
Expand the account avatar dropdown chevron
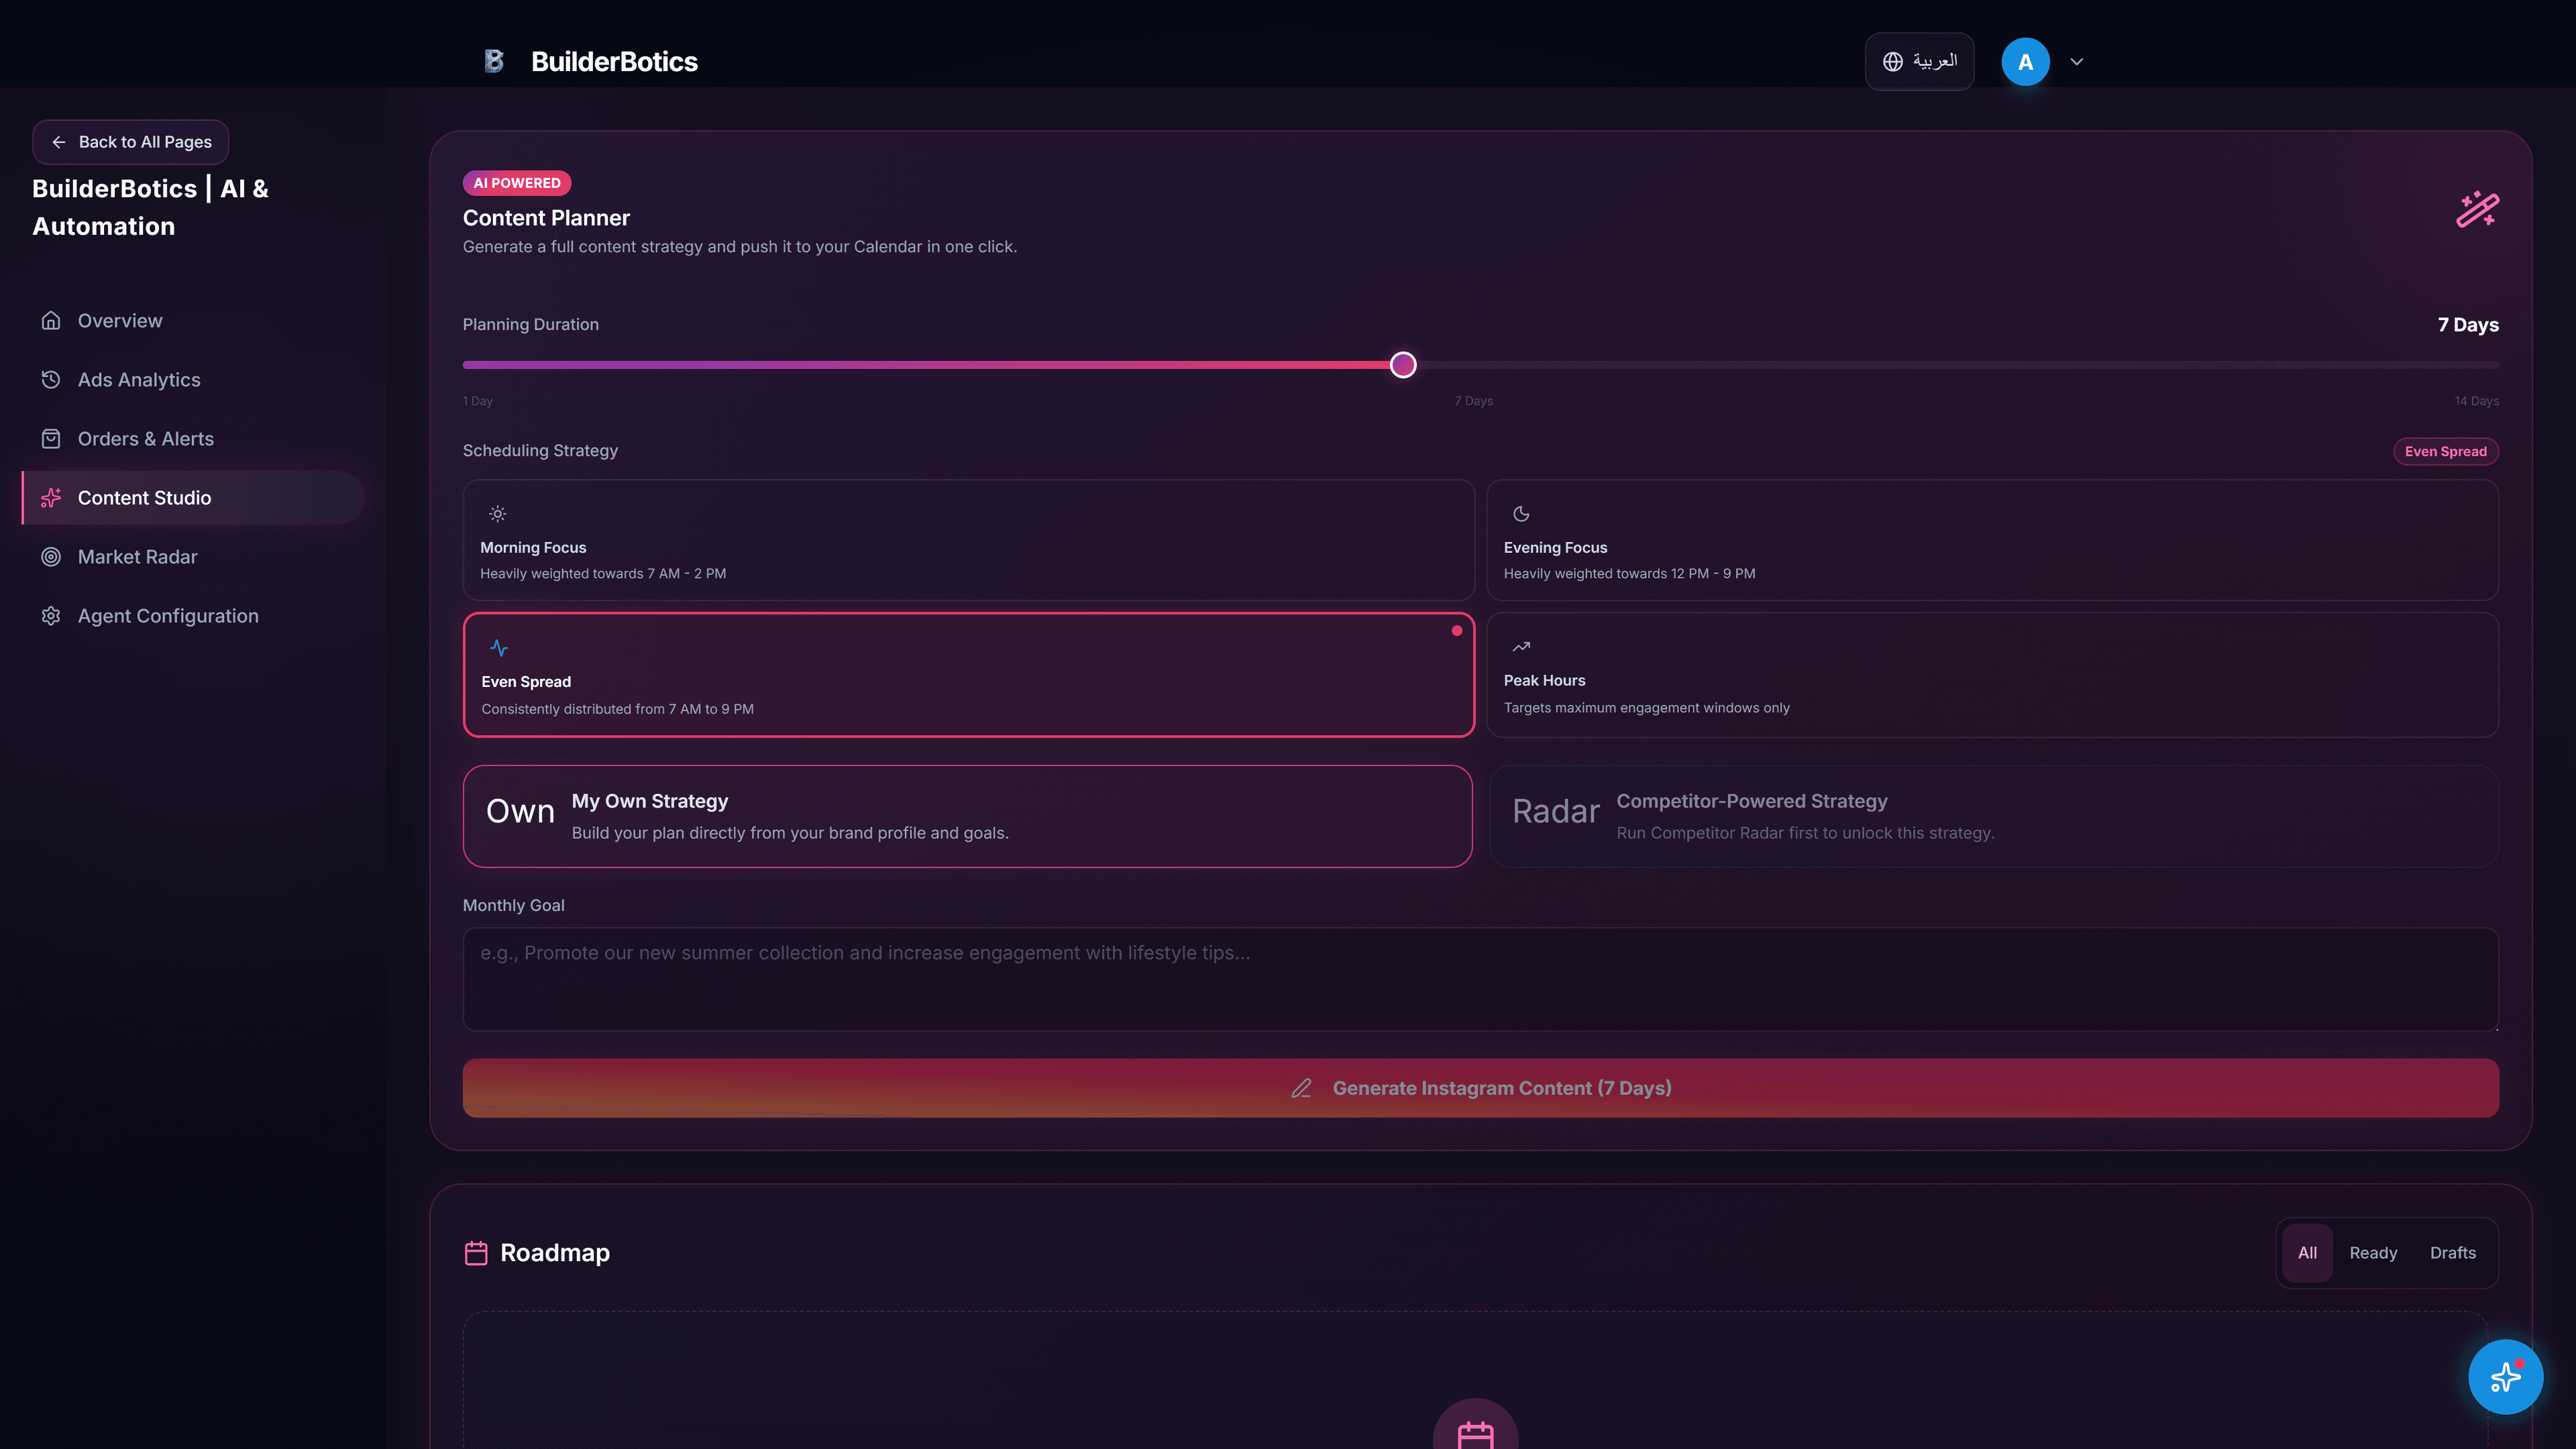[x=2077, y=61]
